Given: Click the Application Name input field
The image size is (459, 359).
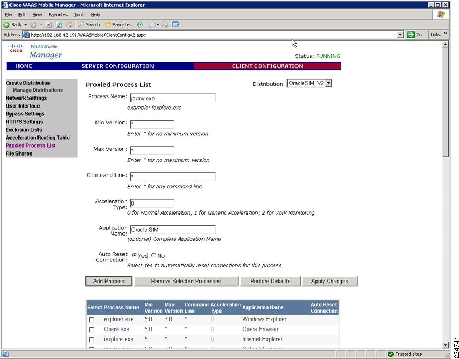Looking at the screenshot, I should click(173, 229).
